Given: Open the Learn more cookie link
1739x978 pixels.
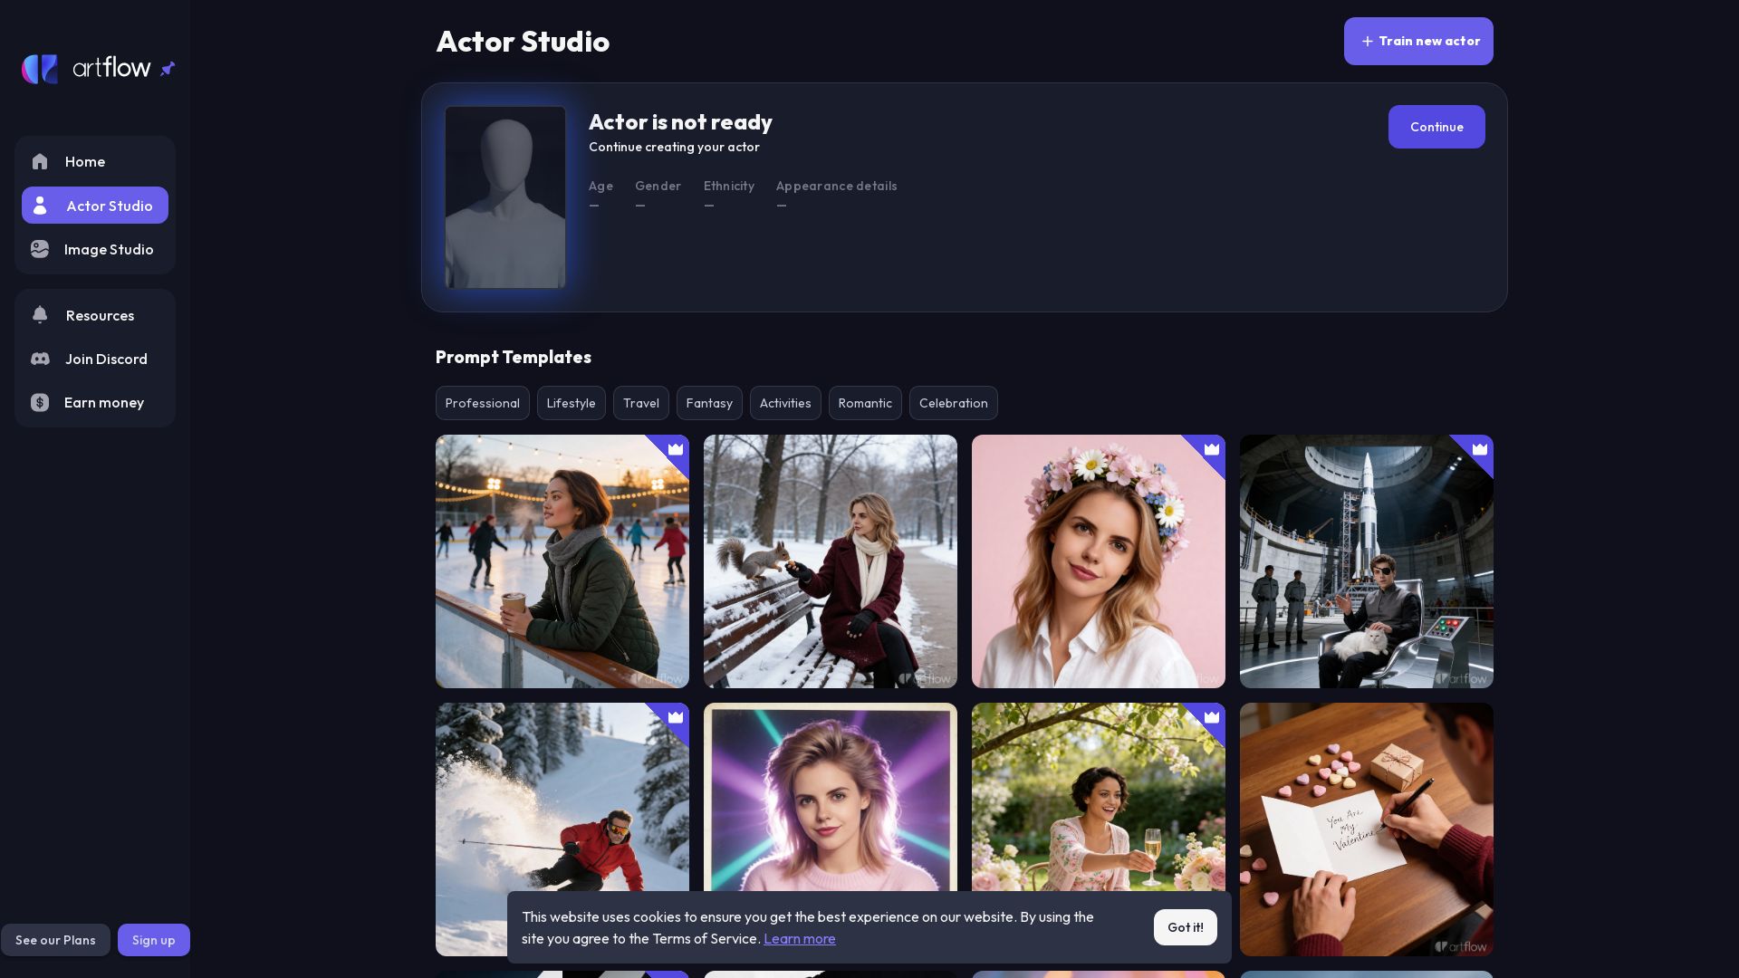Looking at the screenshot, I should (799, 939).
